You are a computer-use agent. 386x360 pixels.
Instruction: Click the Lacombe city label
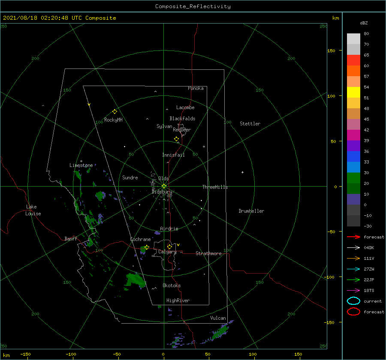coord(185,107)
